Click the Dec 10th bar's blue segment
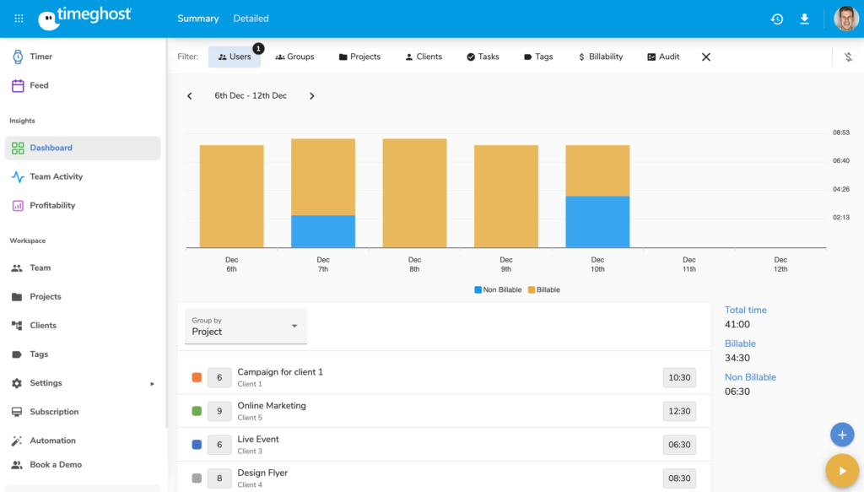The height and width of the screenshot is (492, 864). (597, 222)
